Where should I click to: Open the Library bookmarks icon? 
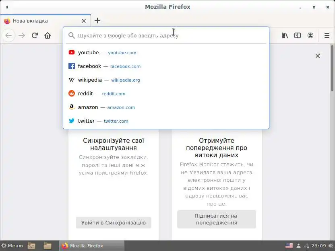tap(285, 35)
